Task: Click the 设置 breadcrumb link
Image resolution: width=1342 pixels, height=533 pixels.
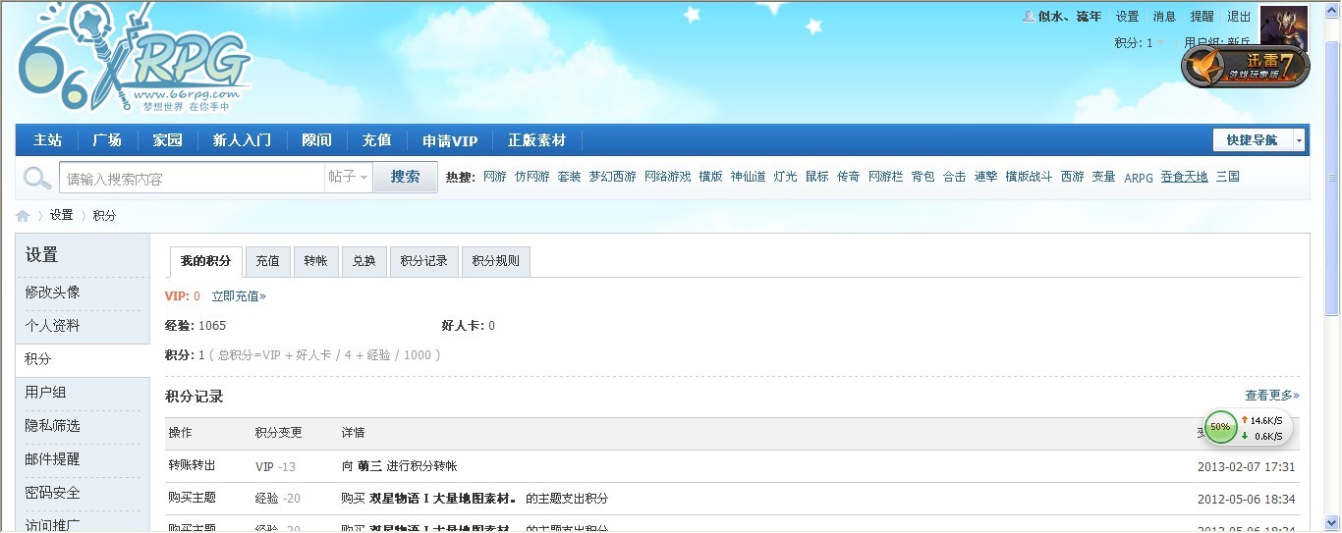Action: pos(61,216)
